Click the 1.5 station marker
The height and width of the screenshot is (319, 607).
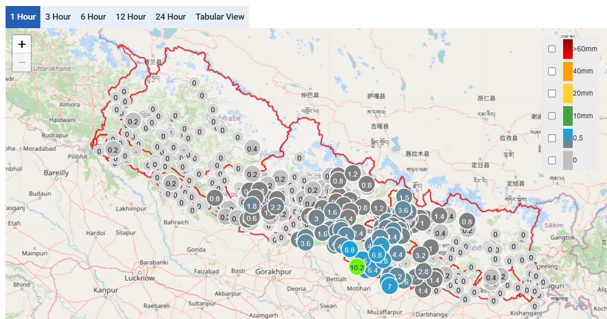[x=404, y=198]
